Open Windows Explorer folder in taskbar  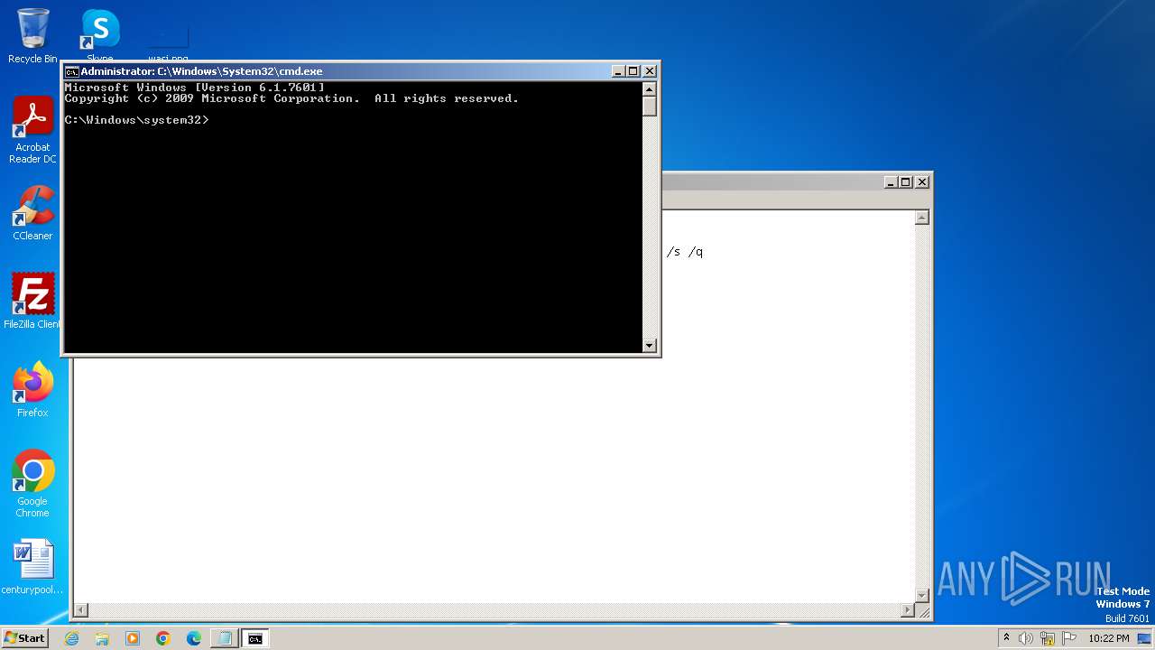[x=102, y=638]
